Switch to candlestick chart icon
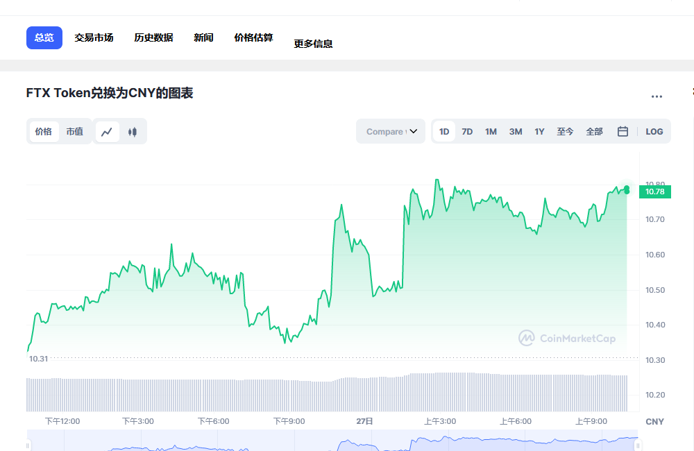This screenshot has height=451, width=694. click(x=133, y=132)
